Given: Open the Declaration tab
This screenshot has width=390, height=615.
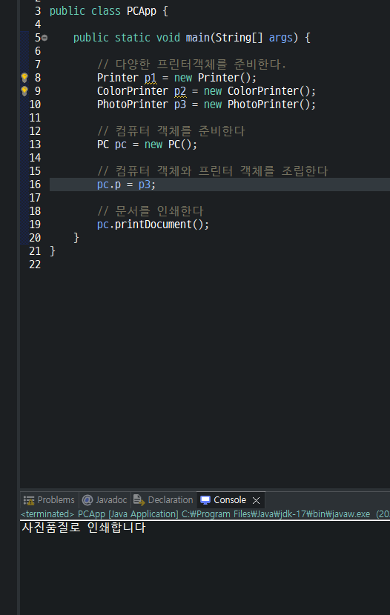Looking at the screenshot, I should 164,500.
